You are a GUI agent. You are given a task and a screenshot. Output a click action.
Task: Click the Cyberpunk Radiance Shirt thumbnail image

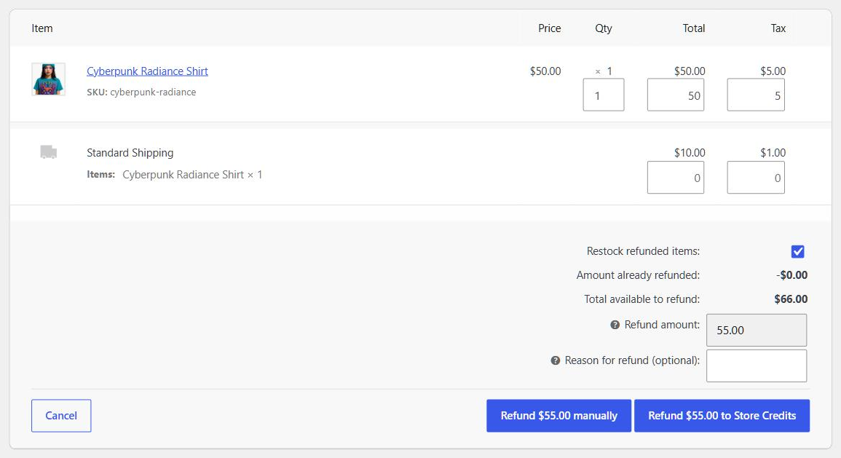(x=48, y=79)
